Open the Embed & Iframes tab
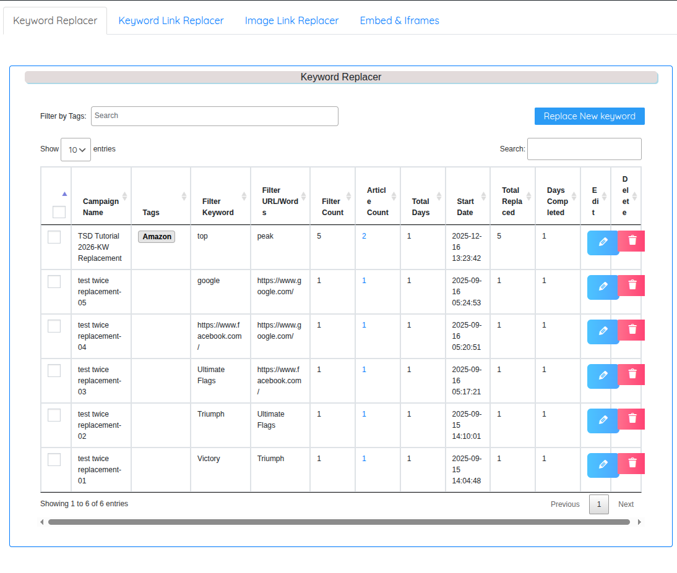Viewport: 677px width, 573px height. click(399, 20)
